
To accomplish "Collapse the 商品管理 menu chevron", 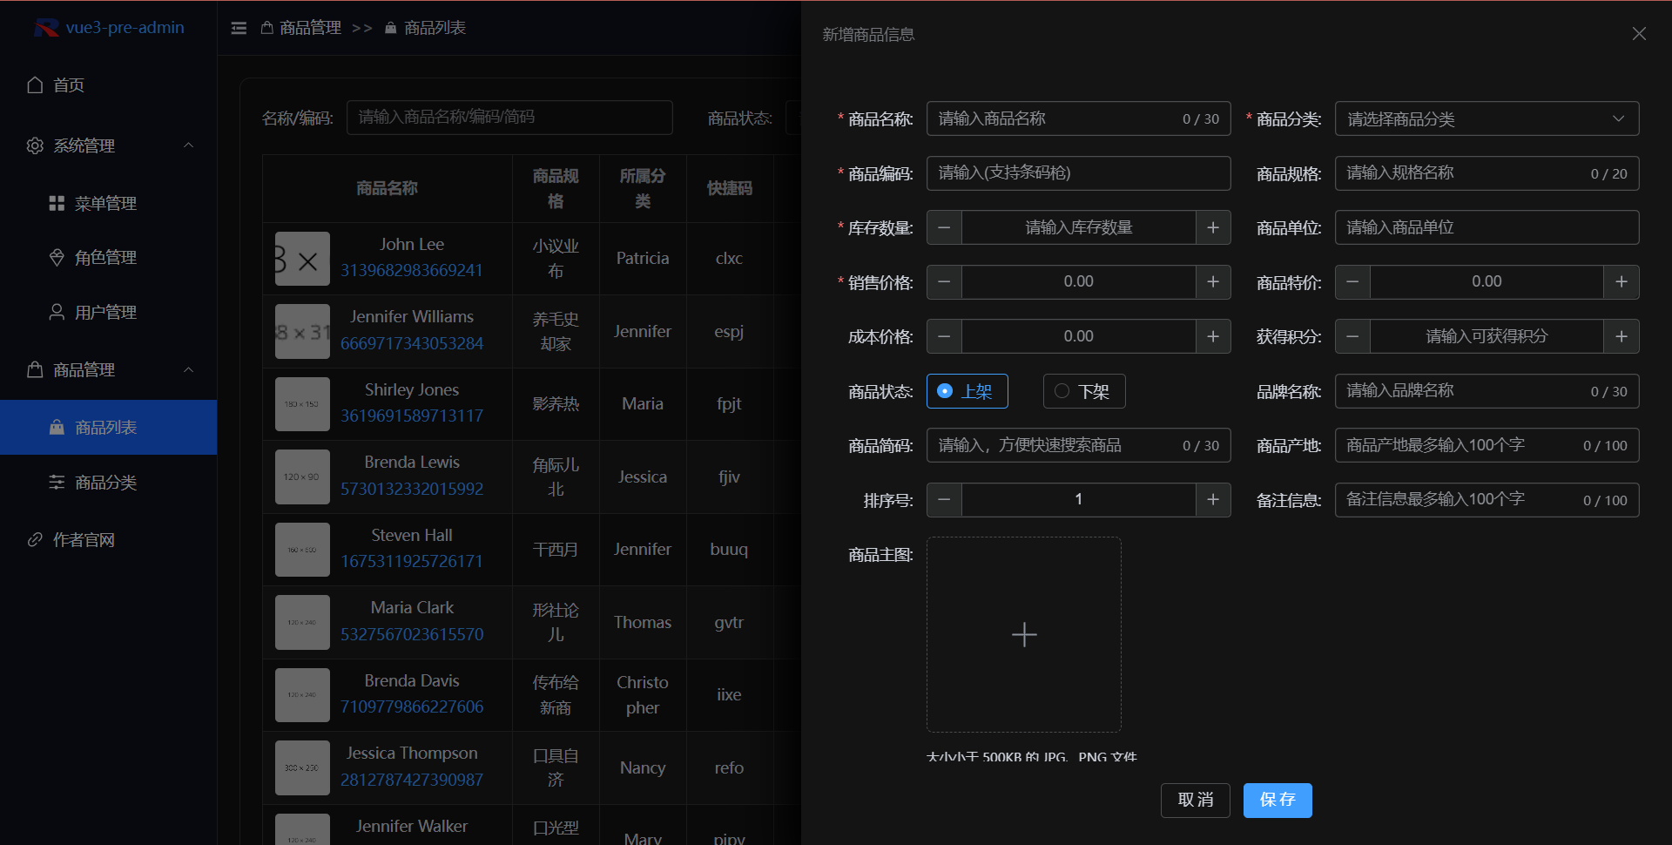I will [188, 369].
